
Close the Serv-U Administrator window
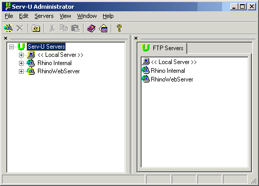point(252,7)
